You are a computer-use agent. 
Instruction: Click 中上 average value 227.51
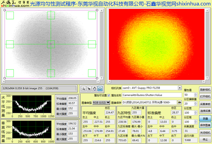pyautogui.click(x=98, y=122)
